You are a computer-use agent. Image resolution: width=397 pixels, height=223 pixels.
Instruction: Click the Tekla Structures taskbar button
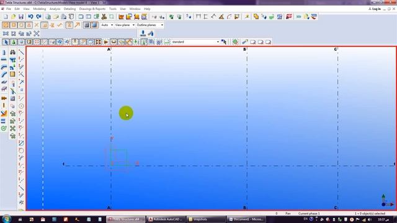pyautogui.click(x=125, y=219)
